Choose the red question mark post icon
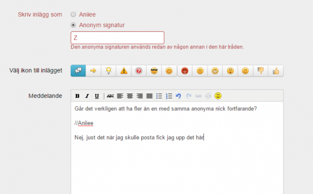This screenshot has height=194, width=313. [139, 71]
